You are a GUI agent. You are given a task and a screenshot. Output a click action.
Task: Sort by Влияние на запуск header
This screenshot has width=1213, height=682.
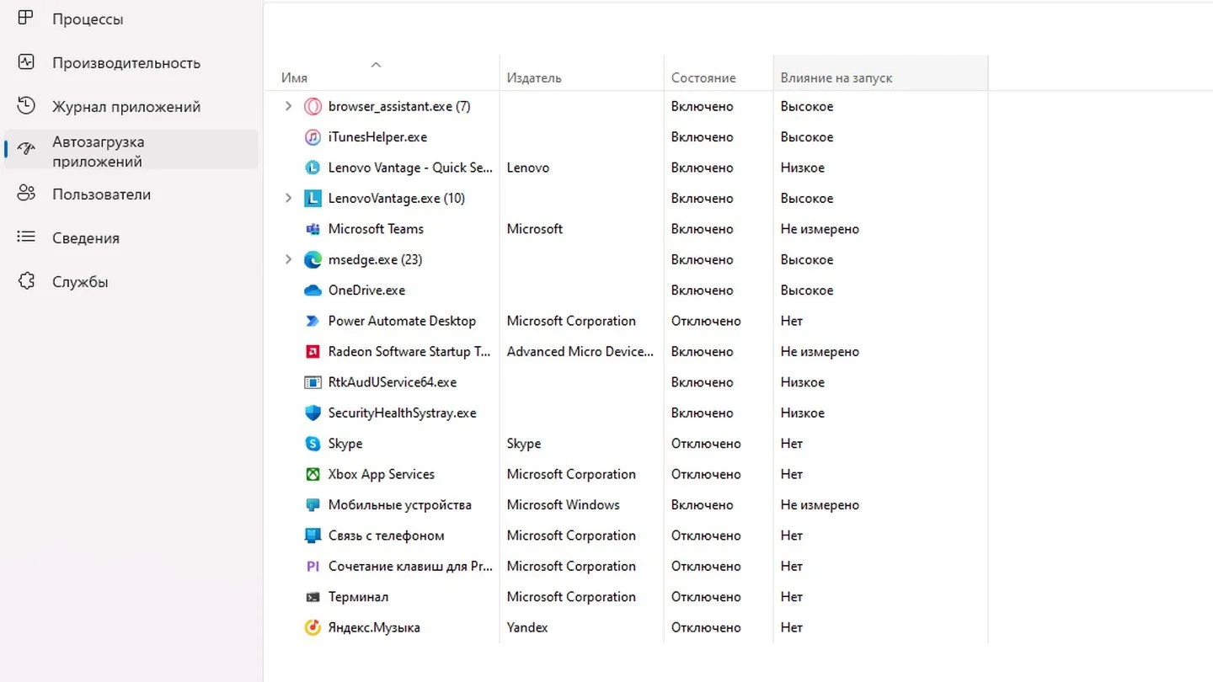pyautogui.click(x=836, y=77)
